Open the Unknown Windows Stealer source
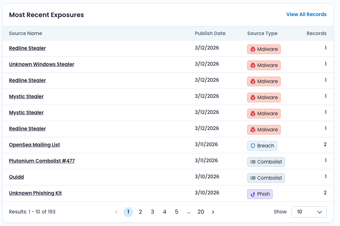Viewport: 340px width, 226px height. click(x=42, y=64)
